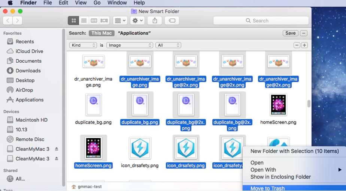Click highlighted duplicate_bg.png file name
The width and height of the screenshot is (346, 191).
pos(140,122)
